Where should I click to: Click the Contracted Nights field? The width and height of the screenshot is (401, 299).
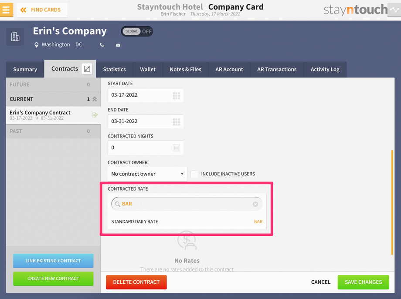pyautogui.click(x=145, y=148)
